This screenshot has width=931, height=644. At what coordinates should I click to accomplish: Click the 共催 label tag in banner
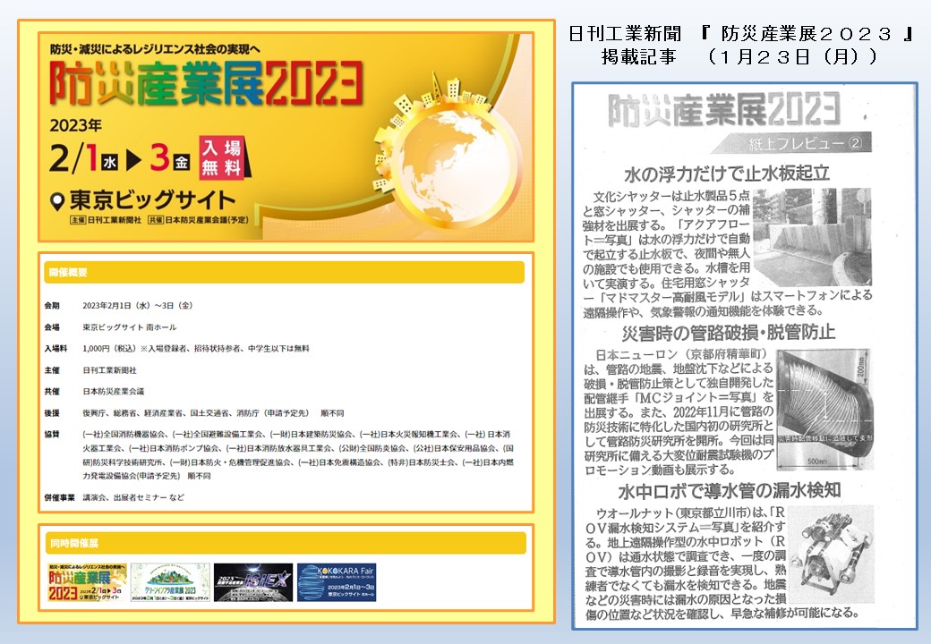point(156,219)
